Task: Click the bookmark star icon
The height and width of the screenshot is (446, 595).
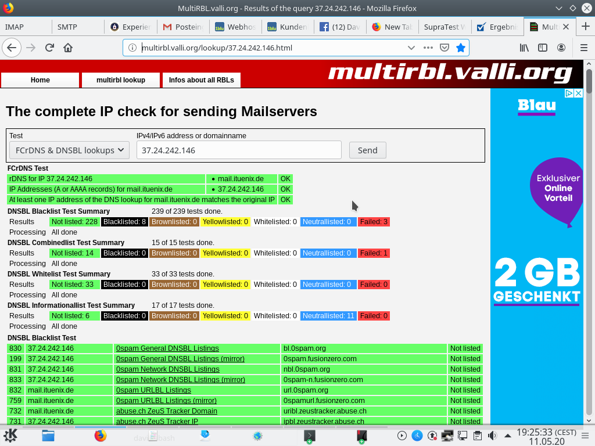Action: [x=460, y=48]
